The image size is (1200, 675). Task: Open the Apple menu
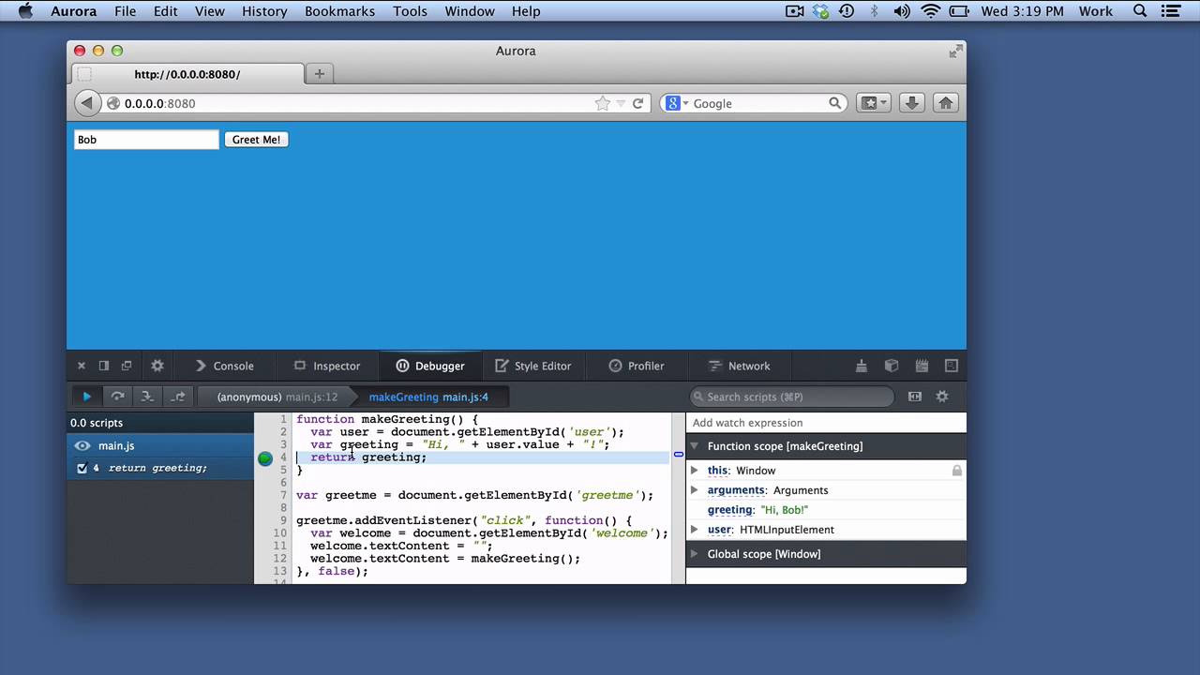click(x=25, y=11)
